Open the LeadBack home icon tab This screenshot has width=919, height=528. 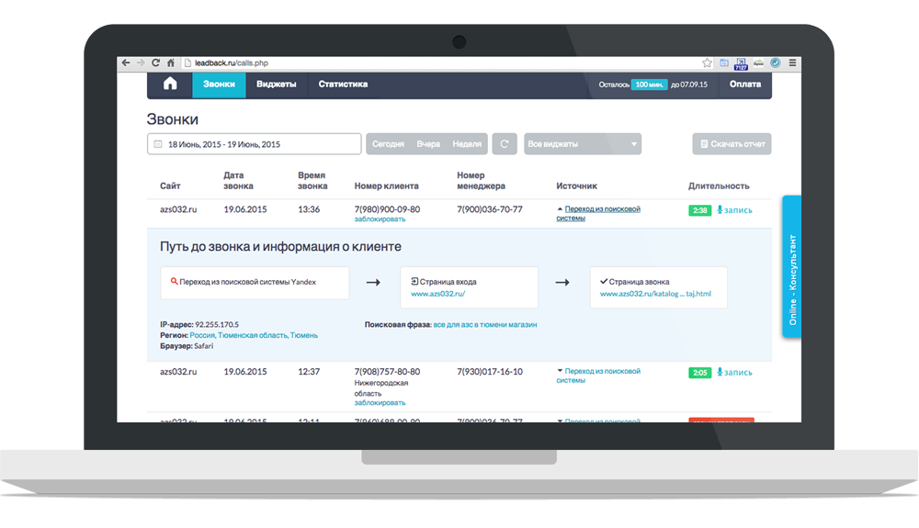(x=170, y=84)
